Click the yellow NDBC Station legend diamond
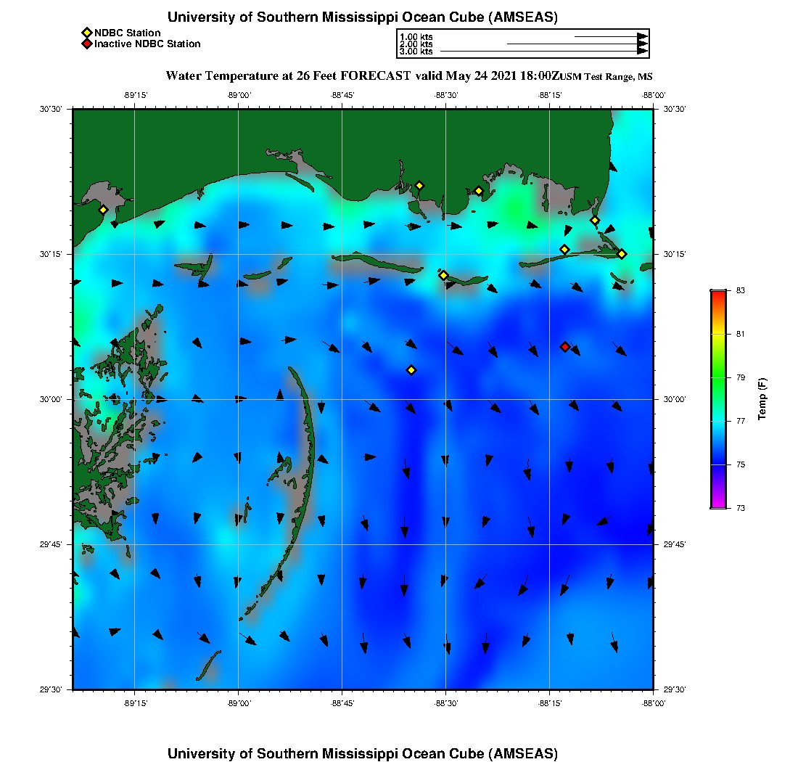The width and height of the screenshot is (798, 762). [86, 33]
